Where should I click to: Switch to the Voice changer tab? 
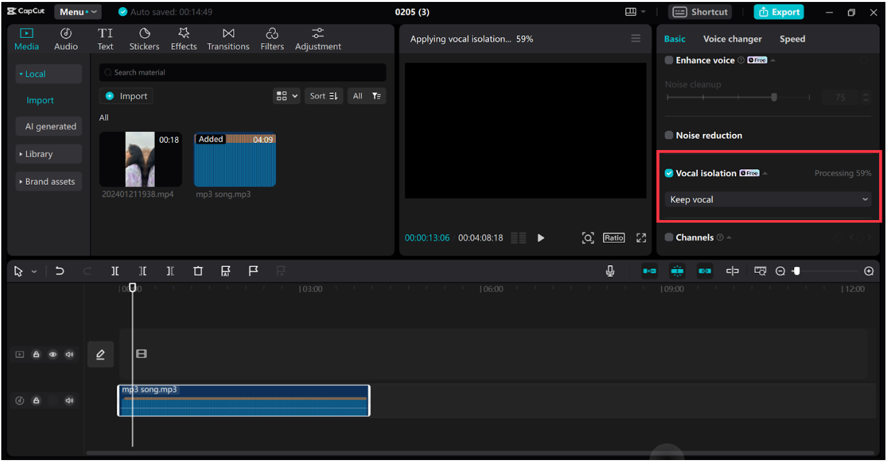[x=732, y=39]
